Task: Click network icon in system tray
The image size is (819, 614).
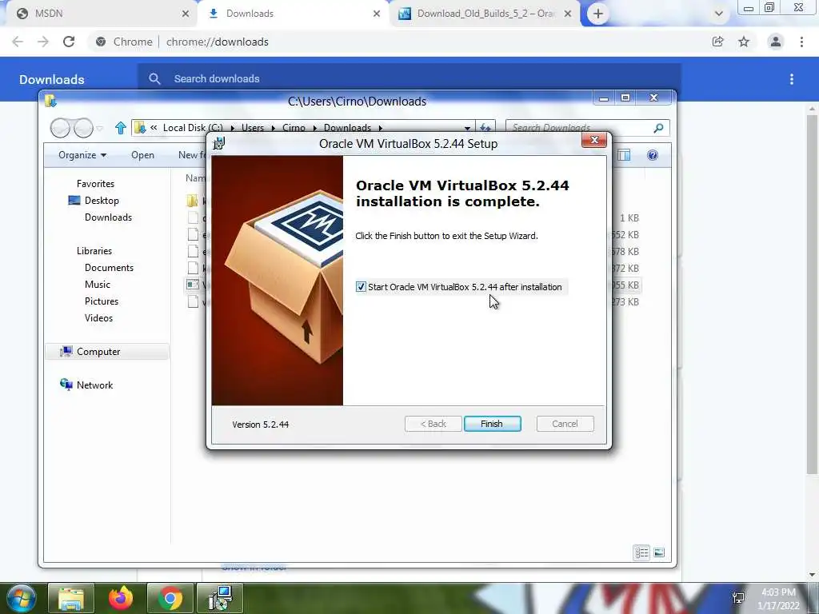Action: [x=738, y=598]
